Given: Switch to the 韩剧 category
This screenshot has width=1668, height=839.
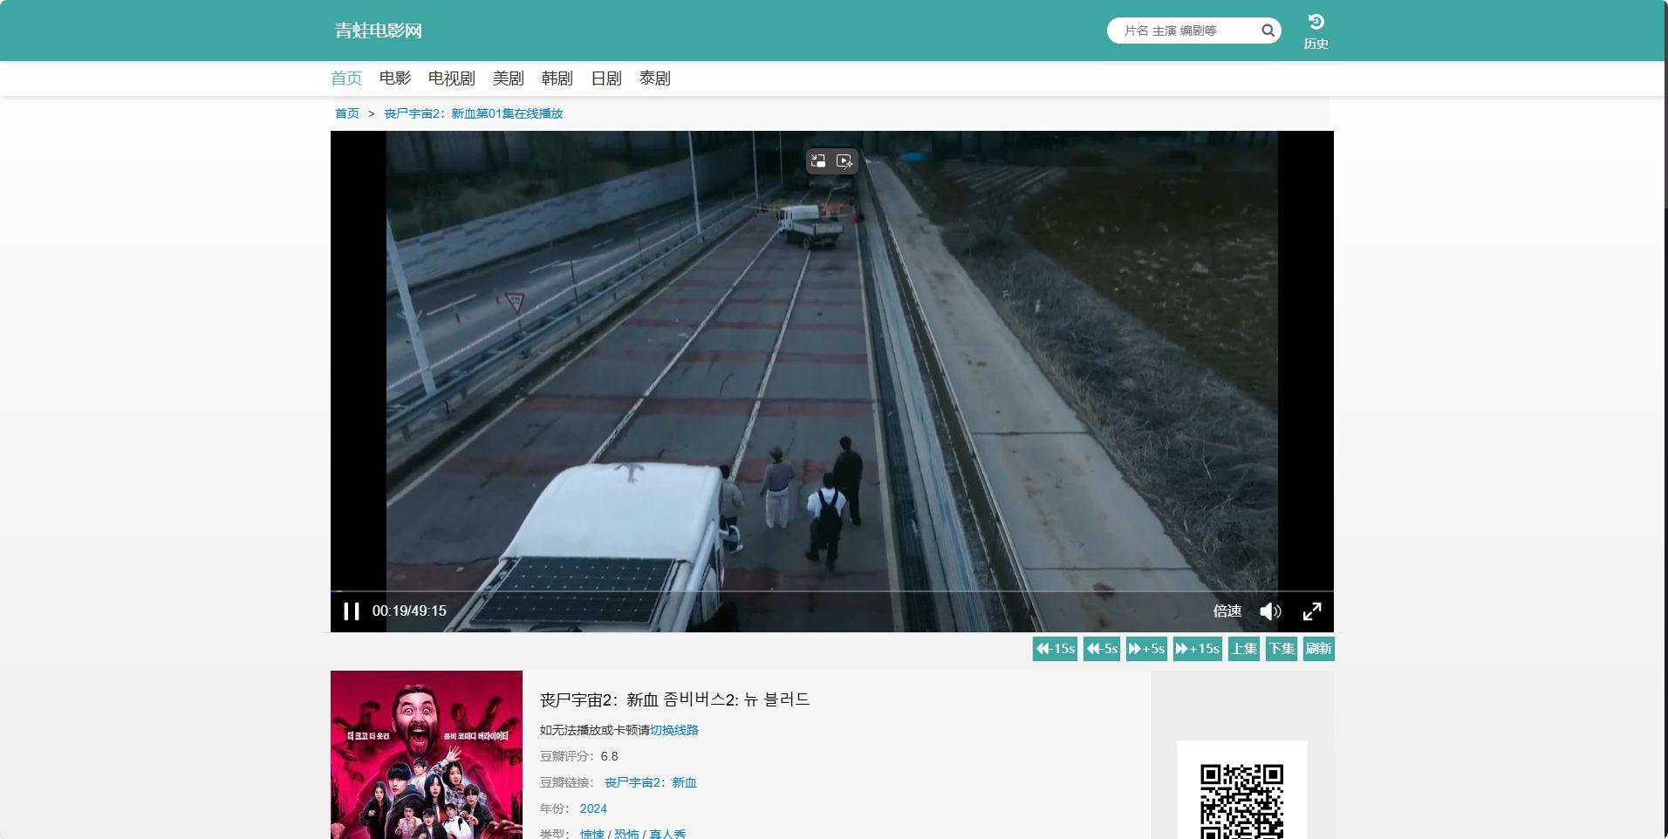Looking at the screenshot, I should [557, 78].
